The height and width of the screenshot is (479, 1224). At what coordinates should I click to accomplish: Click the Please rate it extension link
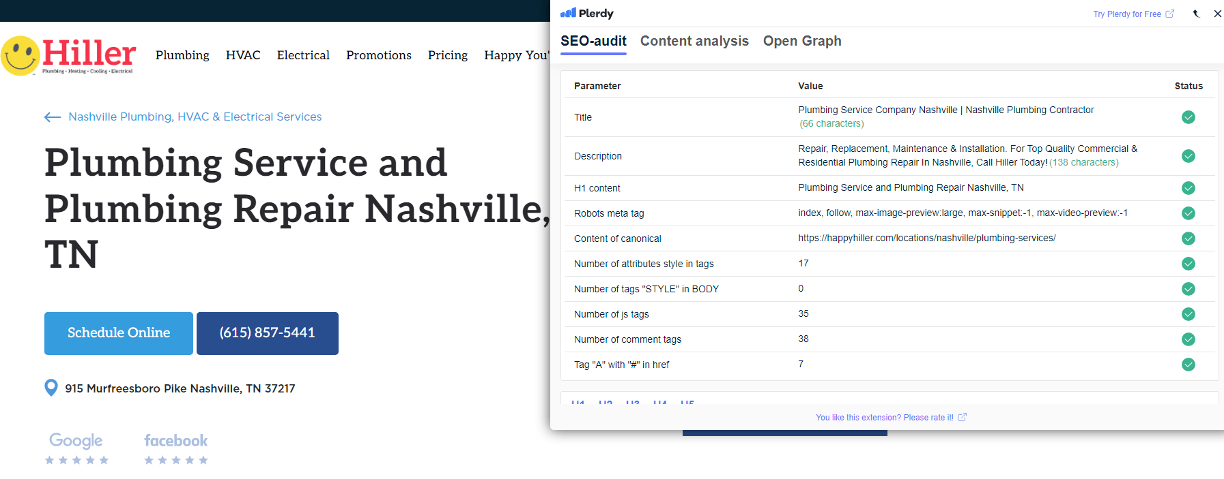(x=891, y=418)
